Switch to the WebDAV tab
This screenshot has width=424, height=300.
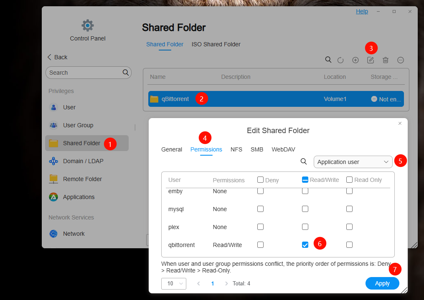tap(283, 149)
